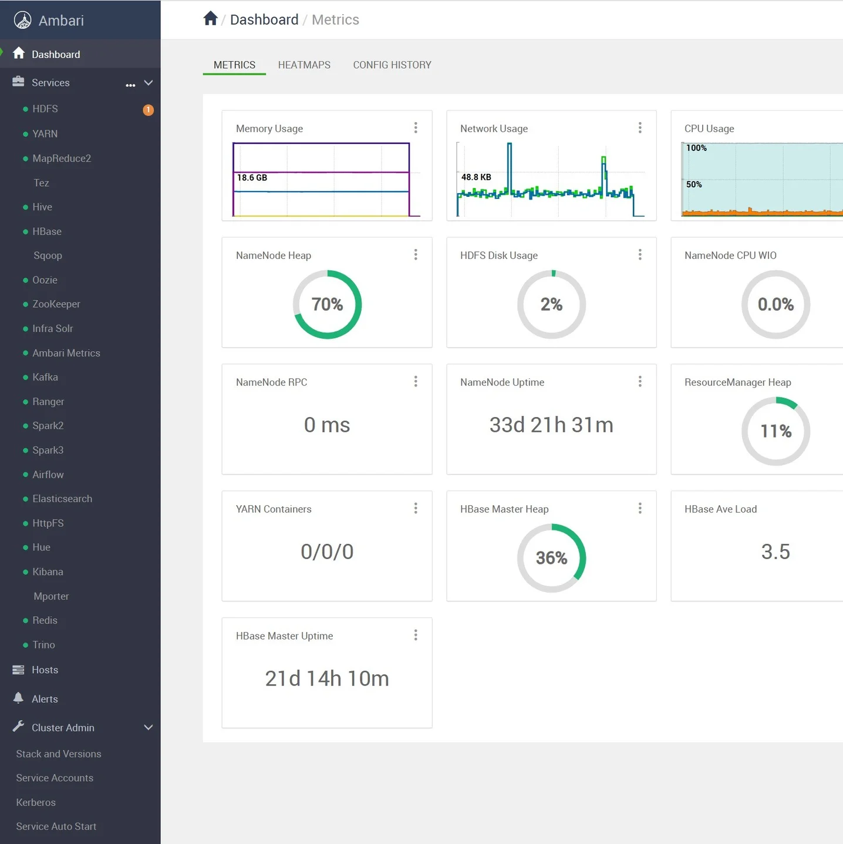Open the Kafka service
The width and height of the screenshot is (843, 844).
[45, 377]
